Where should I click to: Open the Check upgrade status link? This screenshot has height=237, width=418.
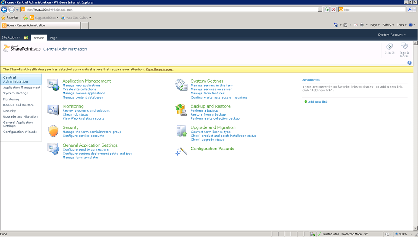coord(207,140)
